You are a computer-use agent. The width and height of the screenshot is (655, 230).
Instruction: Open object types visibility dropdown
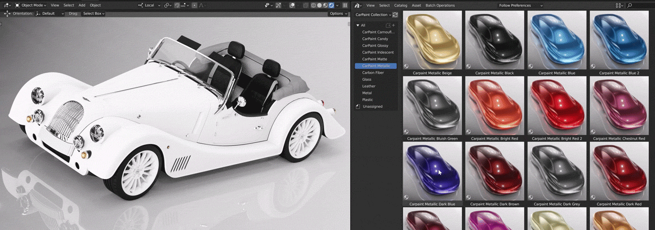[269, 5]
